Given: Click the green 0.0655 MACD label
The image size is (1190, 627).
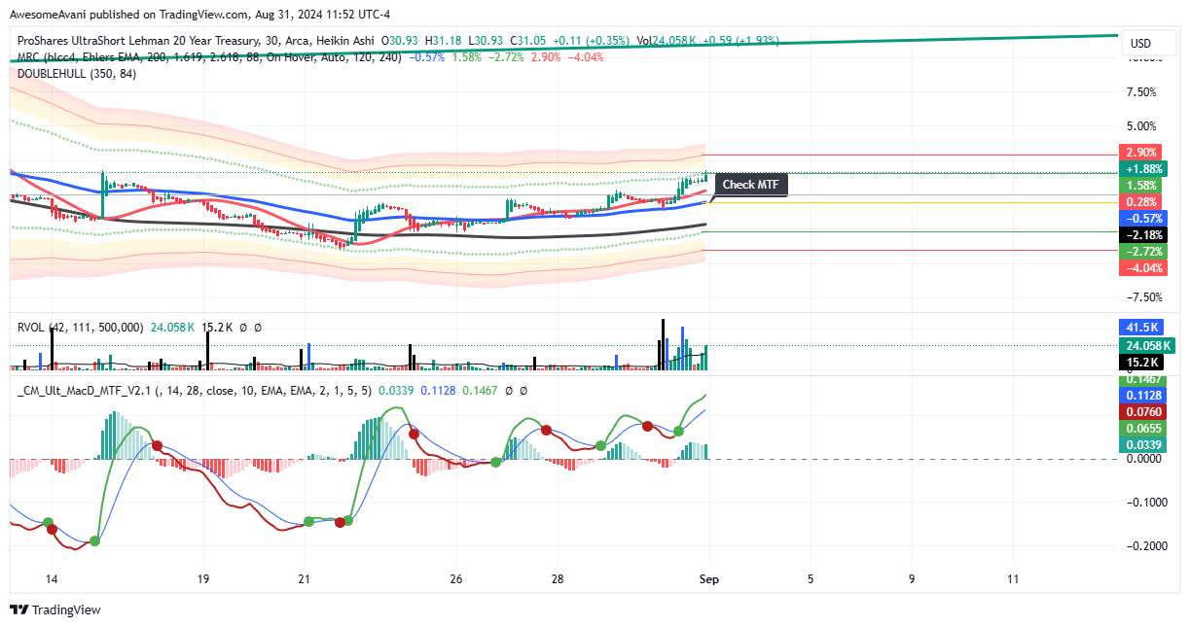Looking at the screenshot, I should point(1143,428).
